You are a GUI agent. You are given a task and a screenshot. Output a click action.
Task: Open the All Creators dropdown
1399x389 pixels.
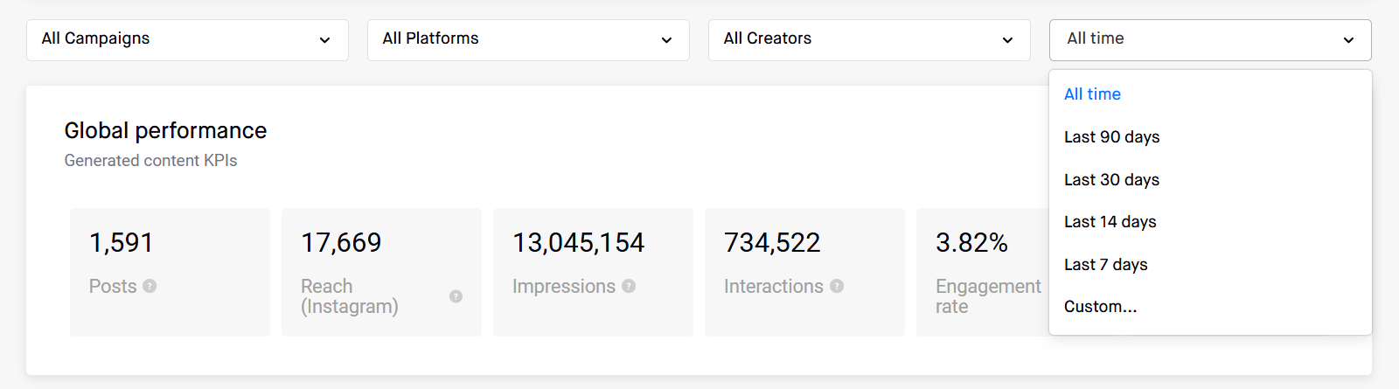pyautogui.click(x=869, y=39)
